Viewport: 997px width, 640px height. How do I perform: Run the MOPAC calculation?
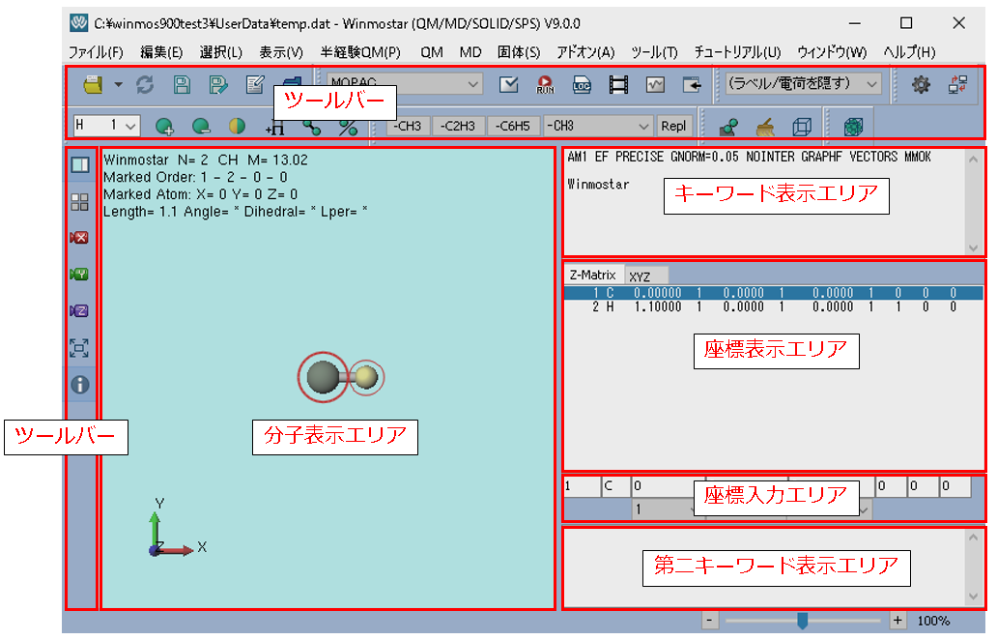(543, 85)
